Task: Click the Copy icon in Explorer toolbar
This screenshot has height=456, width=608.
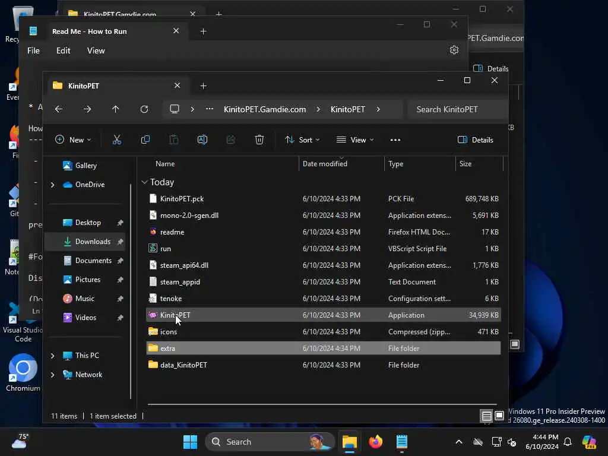Action: [145, 140]
